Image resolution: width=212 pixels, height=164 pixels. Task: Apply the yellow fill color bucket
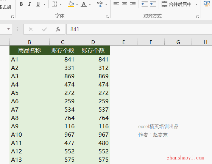(x=71, y=4)
